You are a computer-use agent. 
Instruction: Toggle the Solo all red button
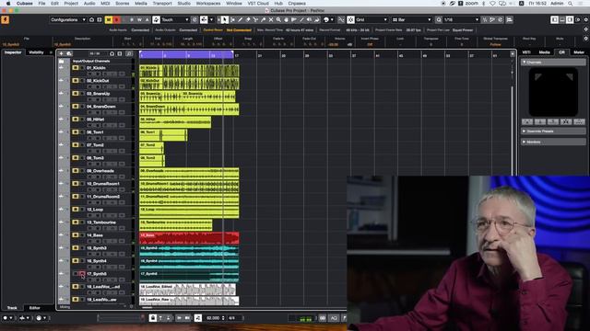coord(117,19)
